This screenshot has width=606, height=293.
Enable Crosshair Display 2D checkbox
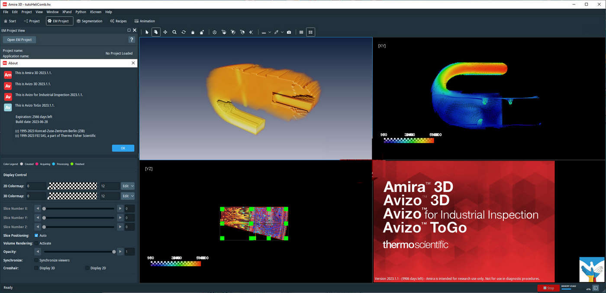(x=87, y=268)
